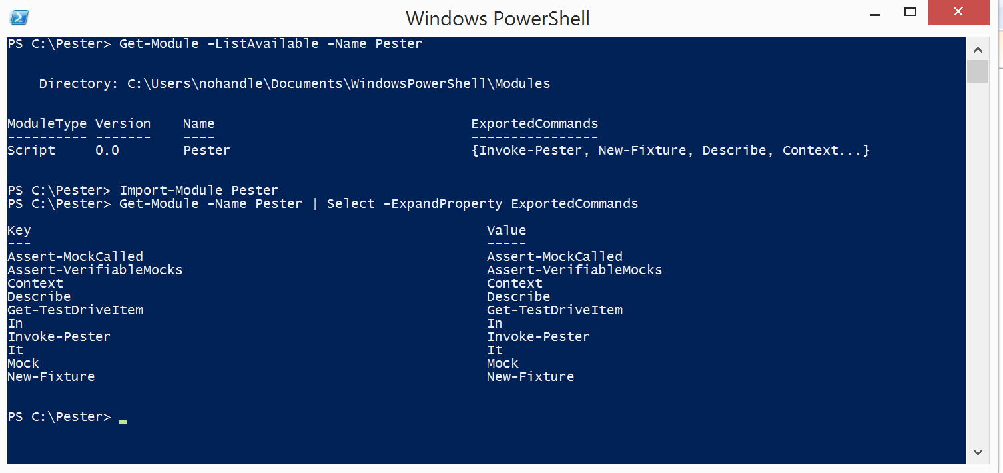Click the "Windows PowerShell" title bar text
The height and width of the screenshot is (473, 1003).
point(498,18)
